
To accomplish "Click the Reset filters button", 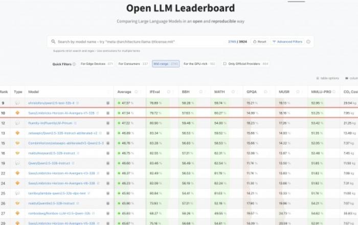I will tap(260, 41).
